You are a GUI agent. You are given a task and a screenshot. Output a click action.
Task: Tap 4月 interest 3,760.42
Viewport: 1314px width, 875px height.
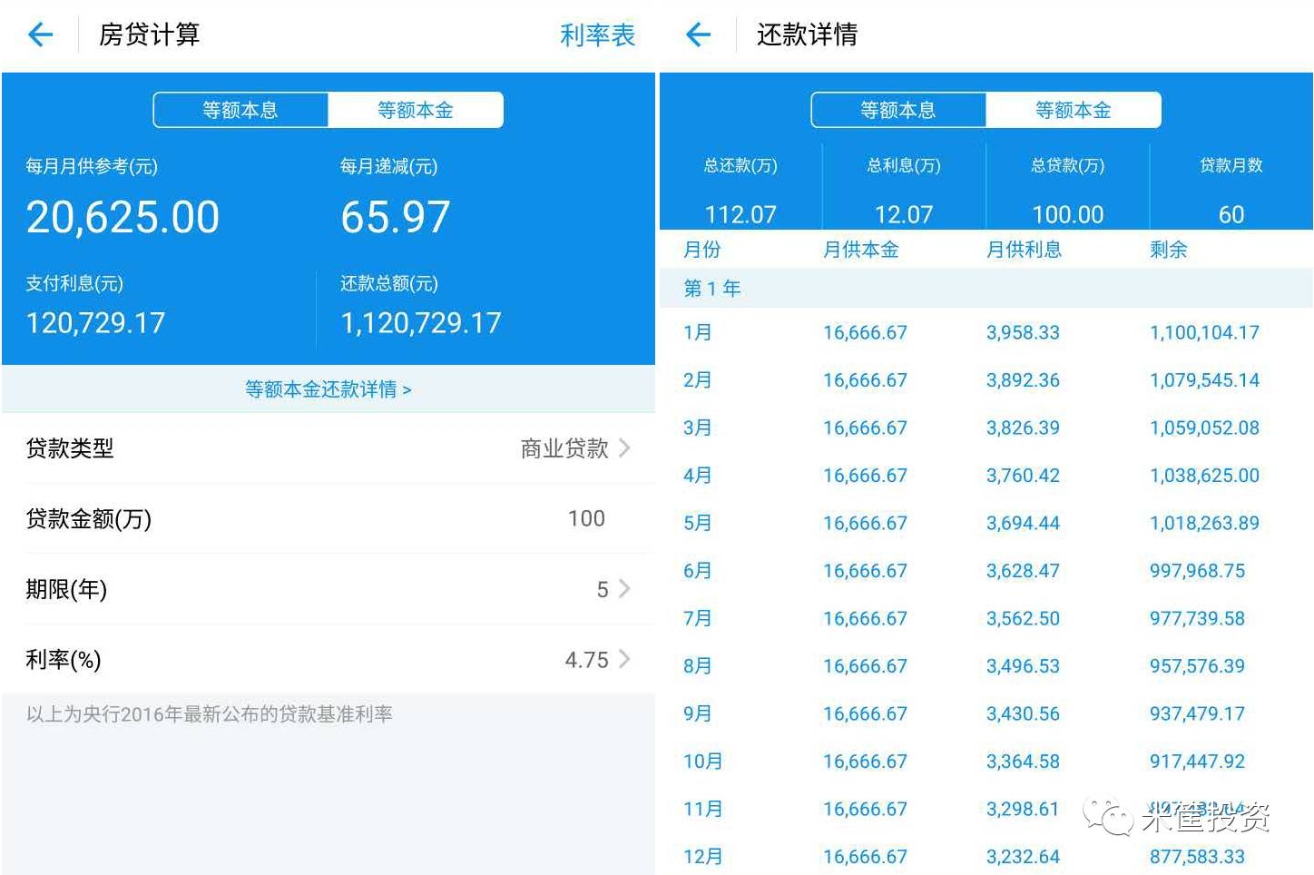(x=1023, y=476)
